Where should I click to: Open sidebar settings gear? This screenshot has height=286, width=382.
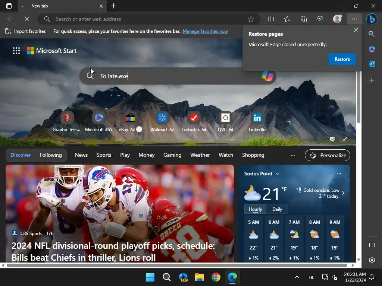click(372, 260)
